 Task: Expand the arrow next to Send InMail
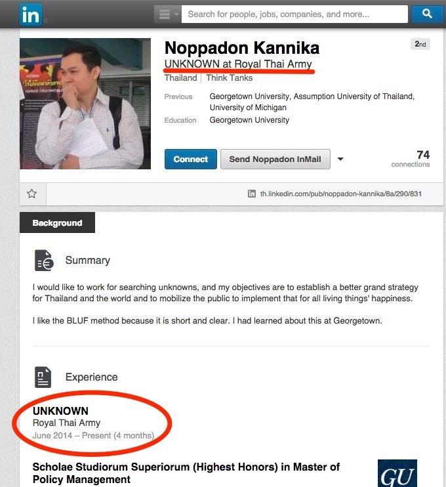point(340,159)
